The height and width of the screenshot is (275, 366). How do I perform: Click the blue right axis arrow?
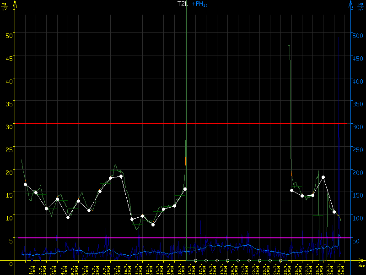tap(350, 5)
